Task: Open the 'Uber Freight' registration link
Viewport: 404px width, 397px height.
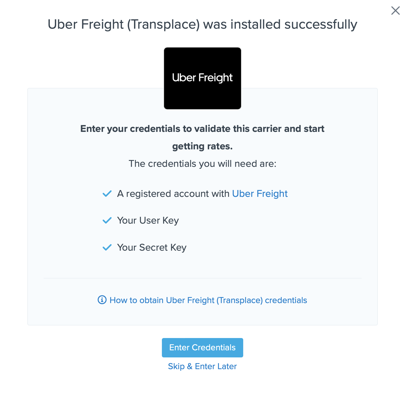Action: coord(260,193)
